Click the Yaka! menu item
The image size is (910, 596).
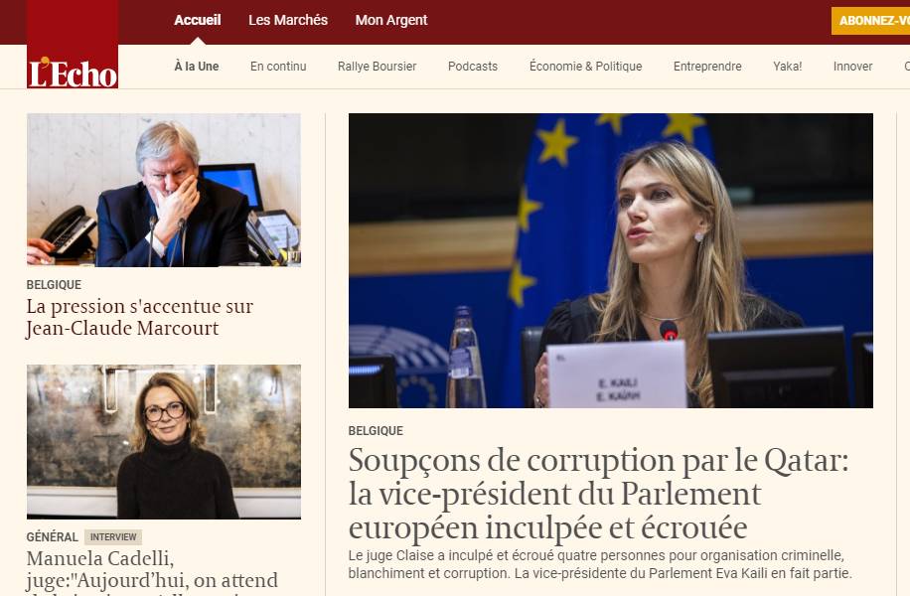(x=787, y=67)
